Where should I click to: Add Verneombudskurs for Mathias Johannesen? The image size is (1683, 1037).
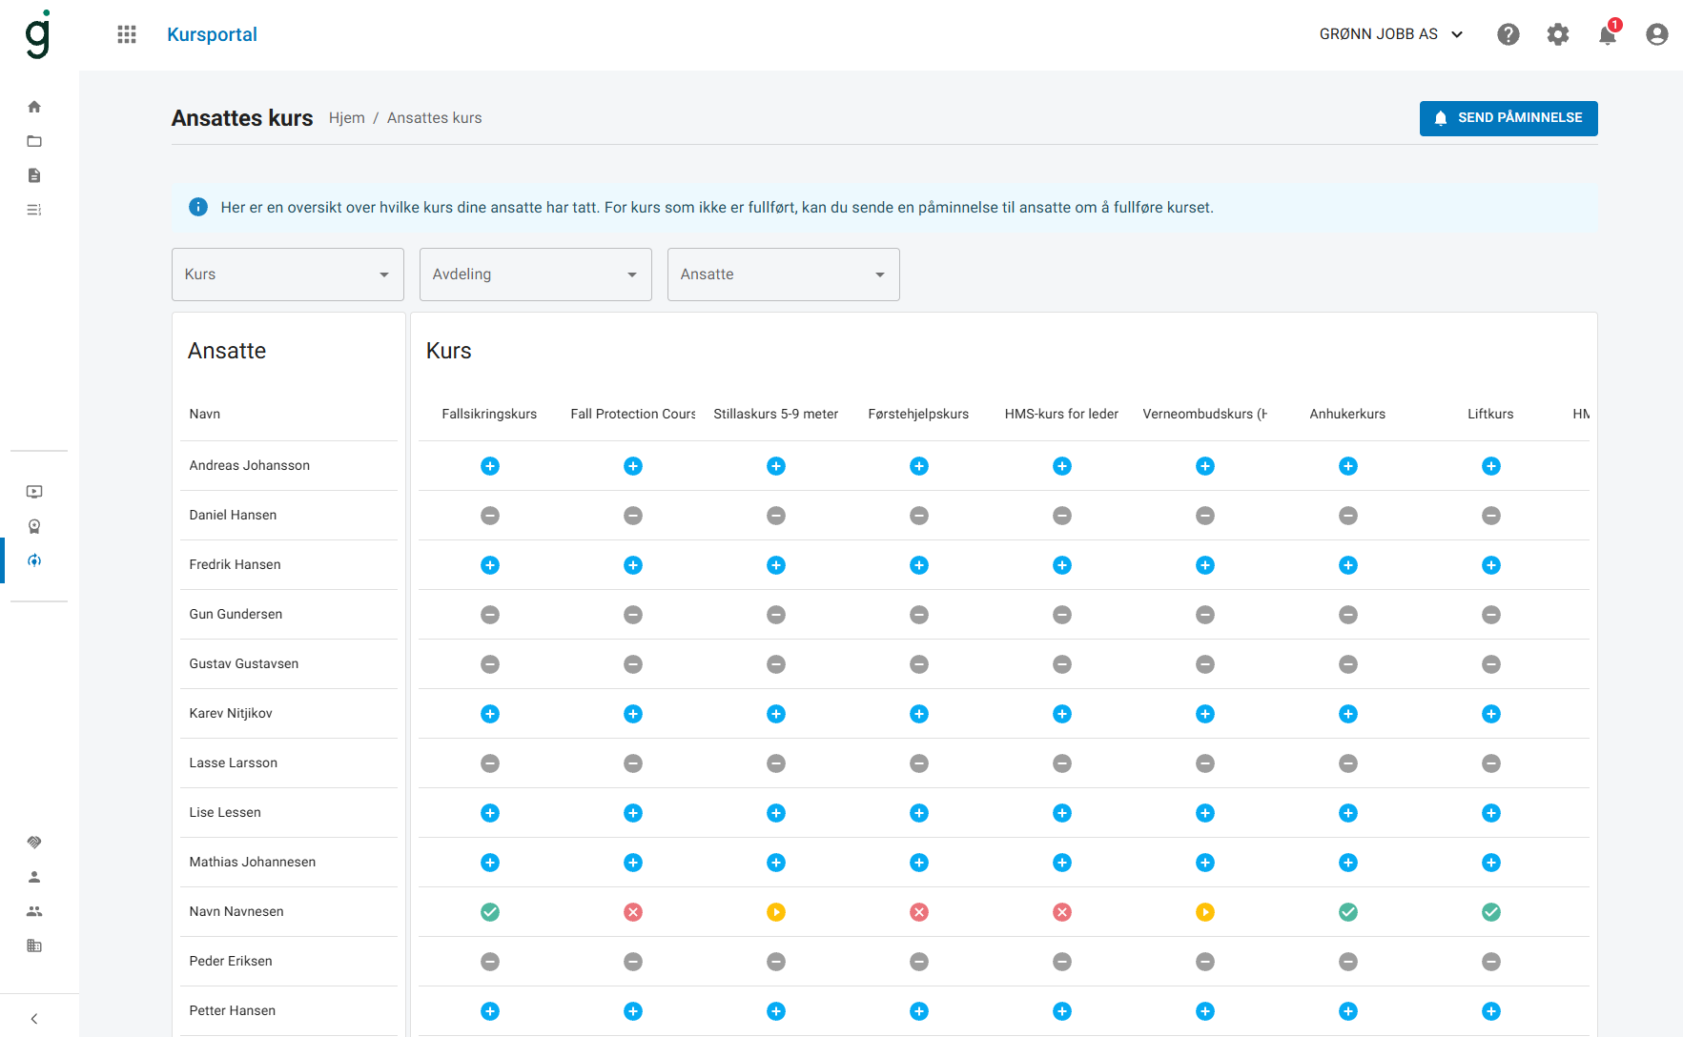[1205, 863]
